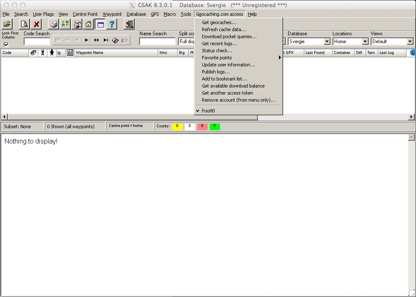This screenshot has height=297, width=416.
Task: Open the User Flags menu
Action: coord(43,14)
